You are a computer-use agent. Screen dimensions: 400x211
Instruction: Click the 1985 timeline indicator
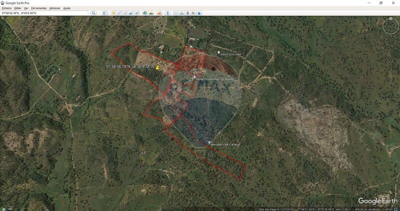coord(10,209)
